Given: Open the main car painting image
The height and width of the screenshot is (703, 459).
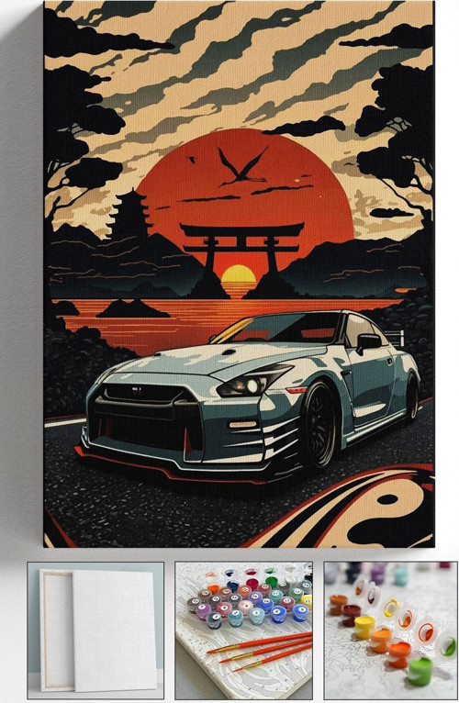Looking at the screenshot, I should coord(240,273).
